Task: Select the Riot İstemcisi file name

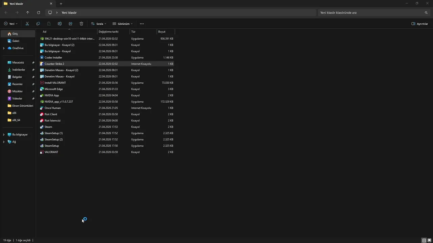Action: (x=52, y=120)
